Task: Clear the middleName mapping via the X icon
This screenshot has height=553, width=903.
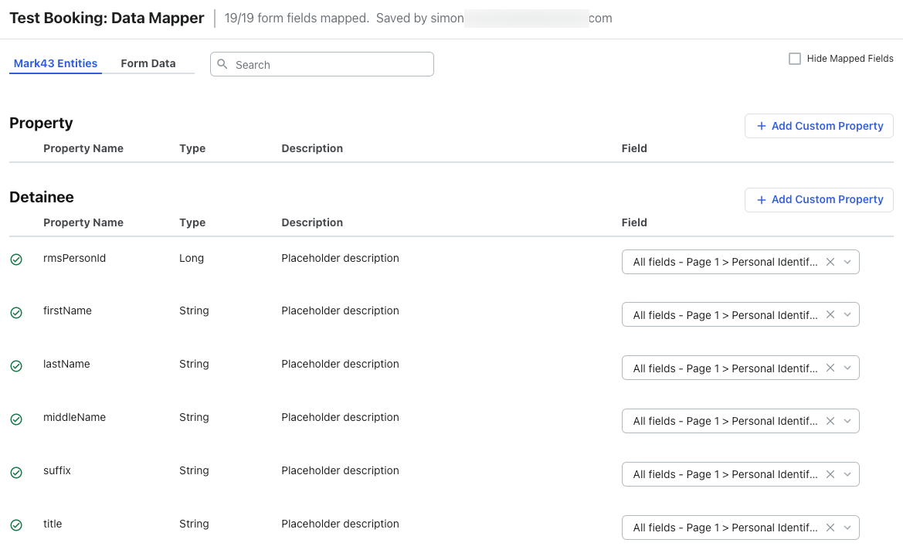Action: point(830,421)
